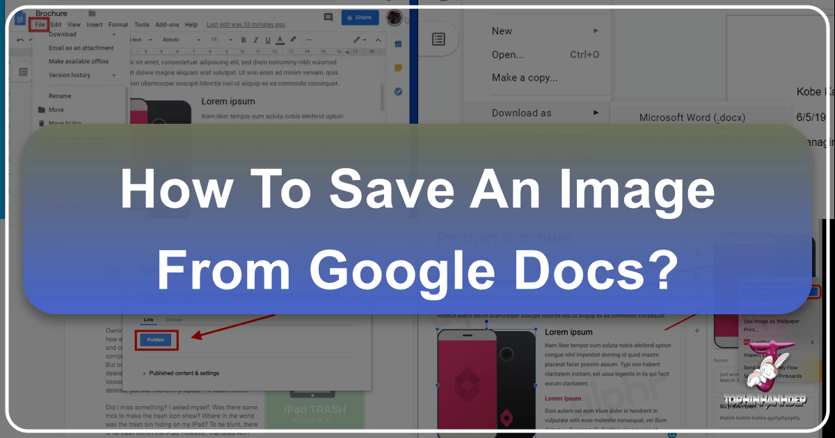Toggle Bold text formatting

[x=244, y=40]
